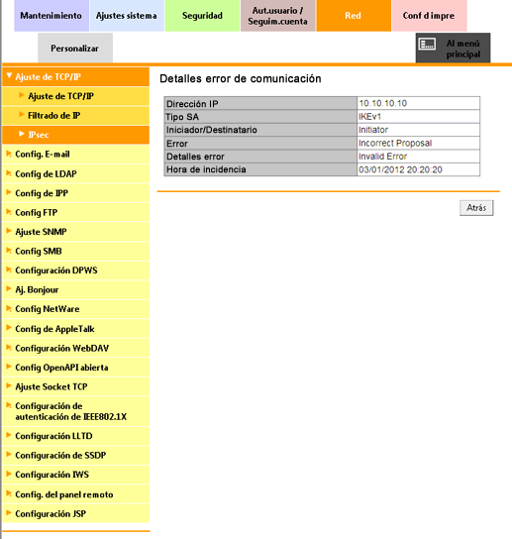Open Config. del panel remoto
Screen dimensions: 512x539
75,494
